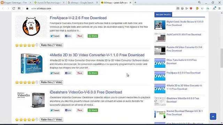Open Digital Comic Studio Deluxe recent post

tap(185, 23)
